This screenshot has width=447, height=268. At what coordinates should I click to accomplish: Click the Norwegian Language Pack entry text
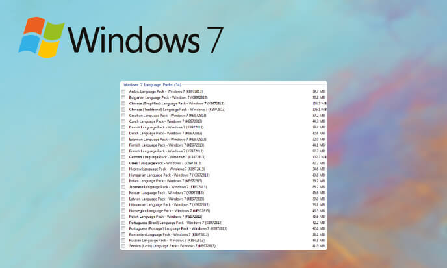coord(169,211)
